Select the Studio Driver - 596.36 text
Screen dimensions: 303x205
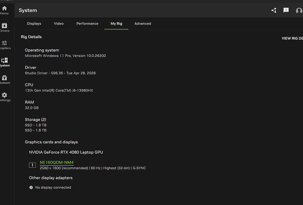60,73
